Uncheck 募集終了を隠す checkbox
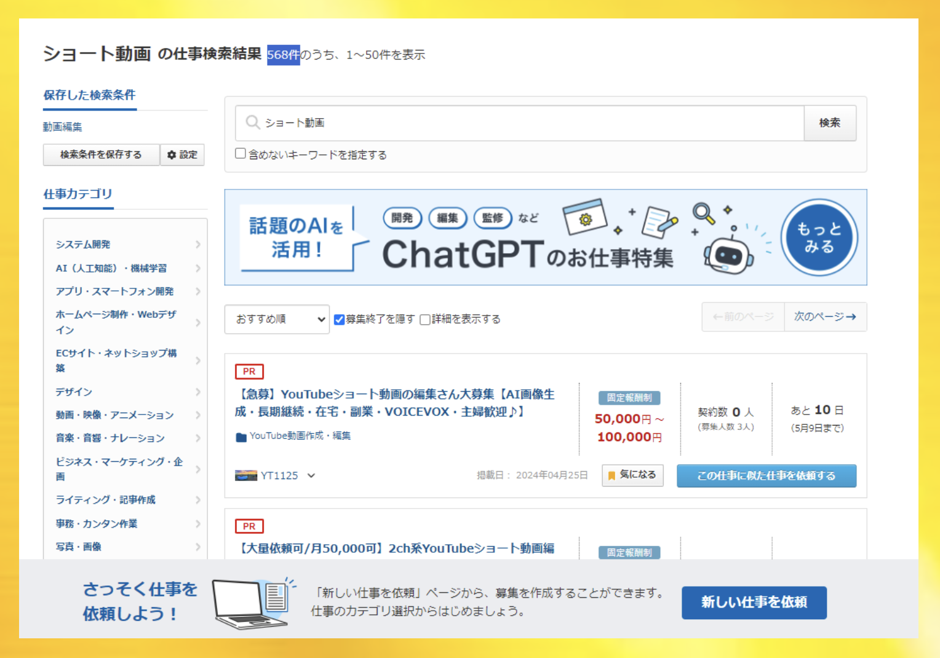The height and width of the screenshot is (658, 940). tap(339, 319)
